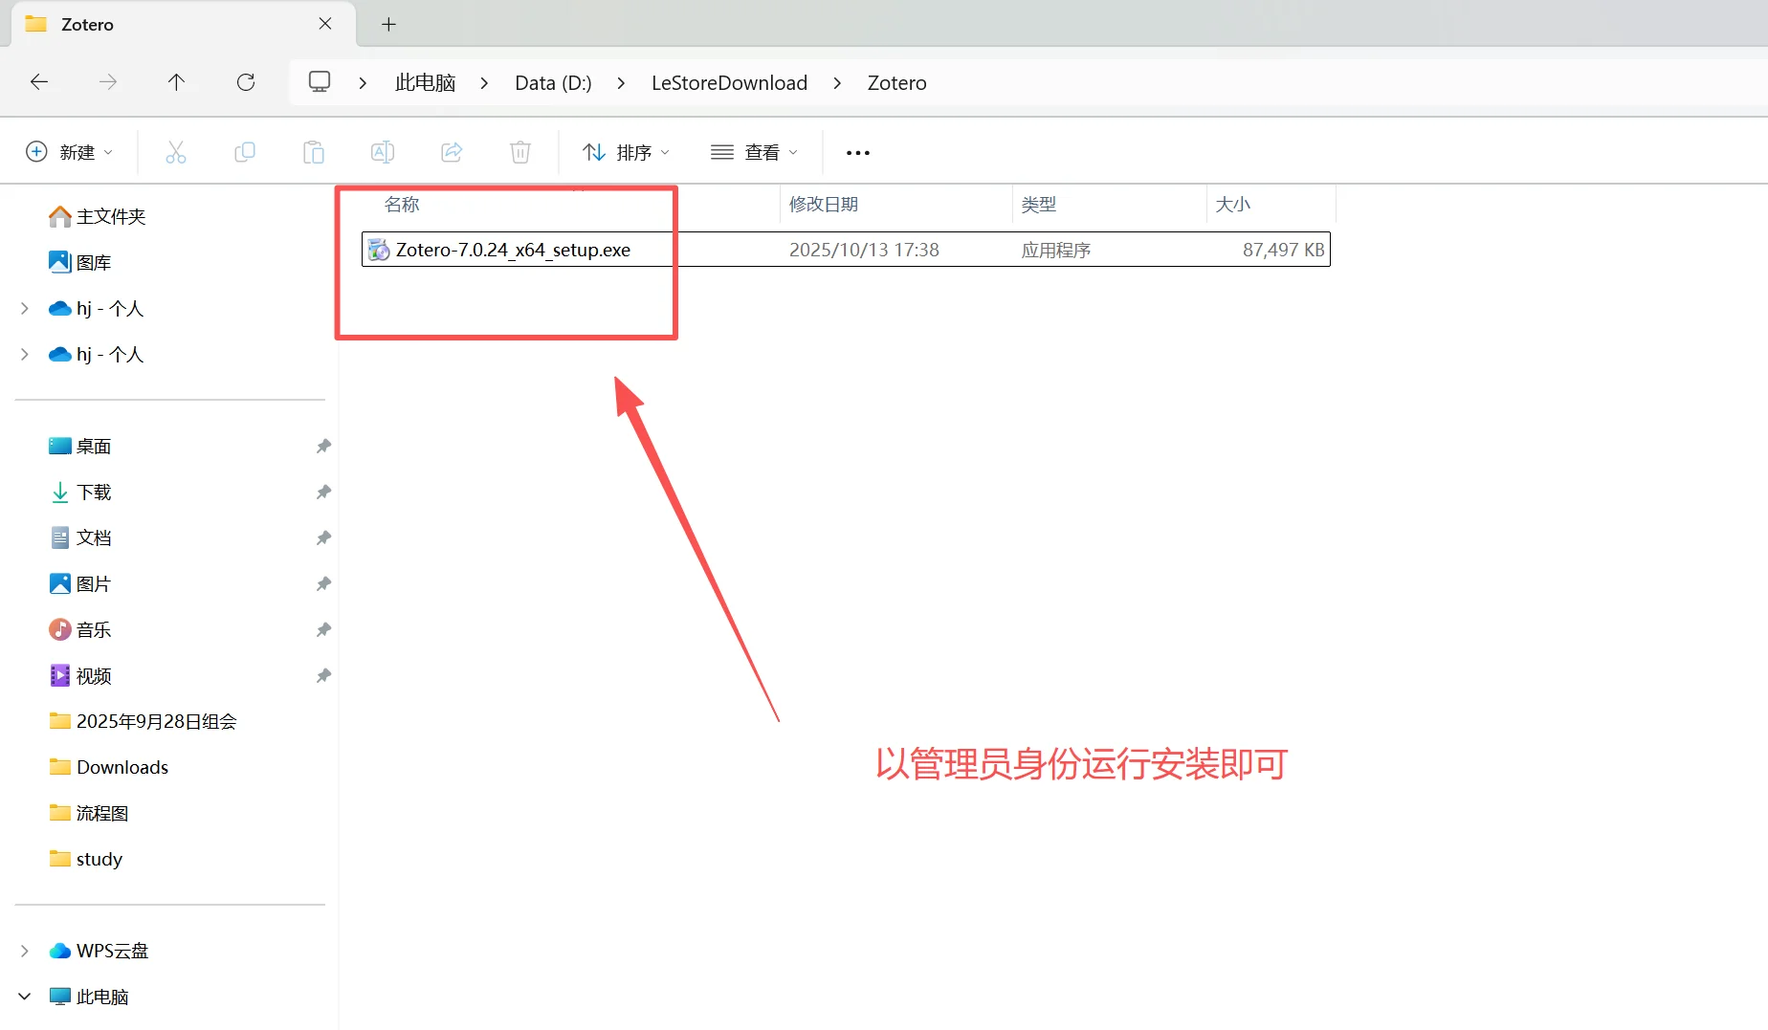Screen dimensions: 1768x1030
Task: Select the Zotero tab
Action: pyautogui.click(x=184, y=25)
